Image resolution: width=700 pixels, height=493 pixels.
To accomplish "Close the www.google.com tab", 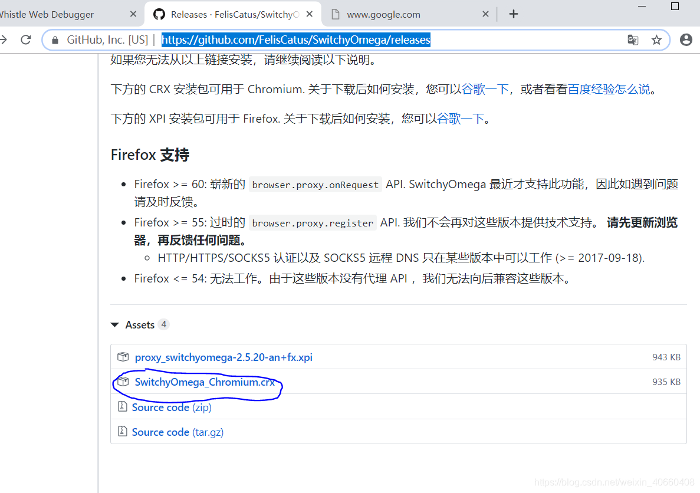I will [486, 14].
